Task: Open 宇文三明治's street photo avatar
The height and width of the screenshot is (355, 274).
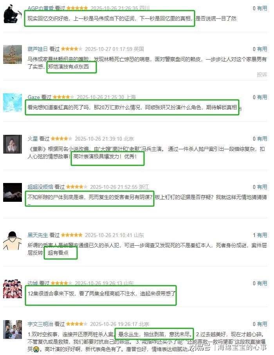Action: coord(13,330)
